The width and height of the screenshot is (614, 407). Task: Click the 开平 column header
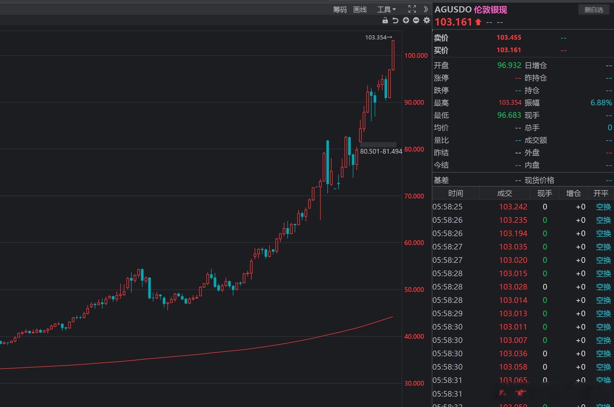[601, 193]
